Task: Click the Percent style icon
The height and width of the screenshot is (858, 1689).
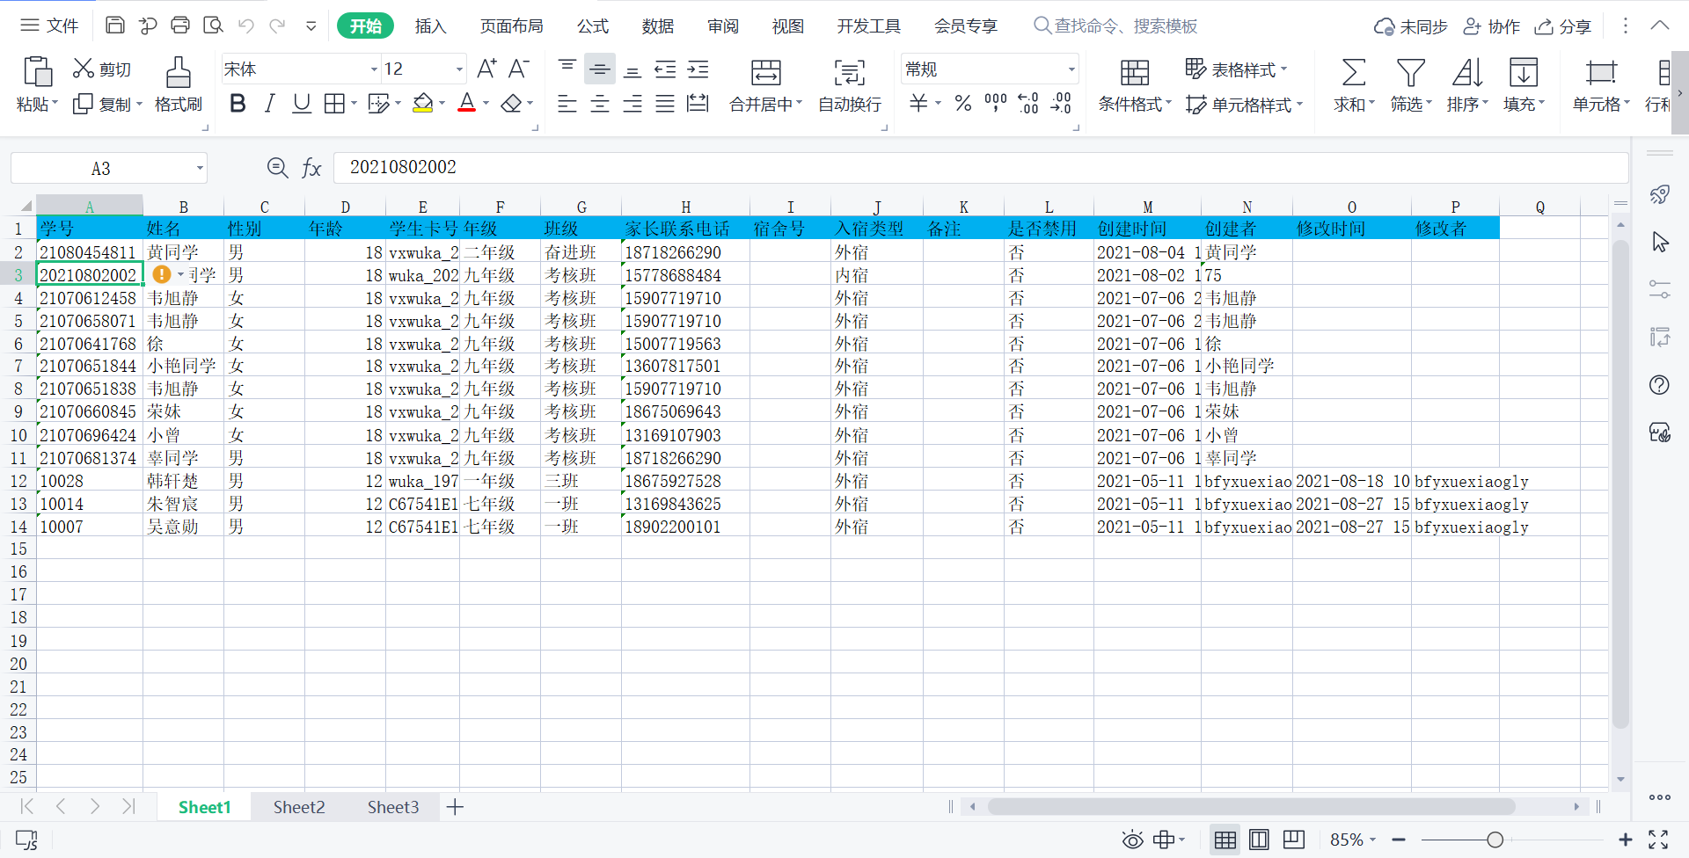Action: [963, 104]
